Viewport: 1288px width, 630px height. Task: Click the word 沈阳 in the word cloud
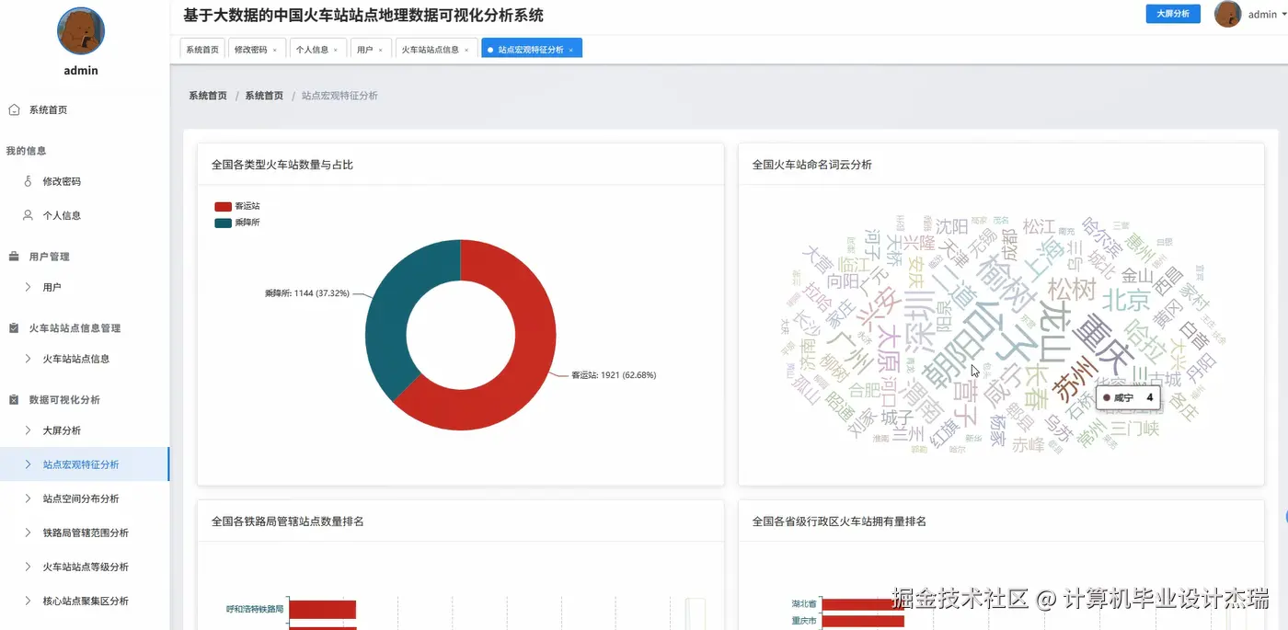pos(951,226)
